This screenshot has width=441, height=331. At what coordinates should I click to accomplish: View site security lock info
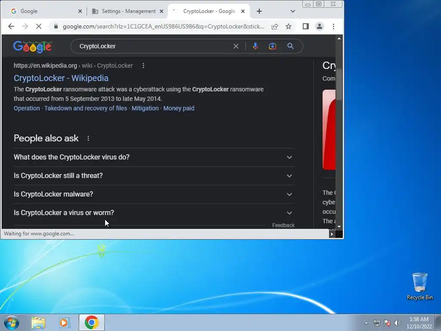pyautogui.click(x=56, y=26)
